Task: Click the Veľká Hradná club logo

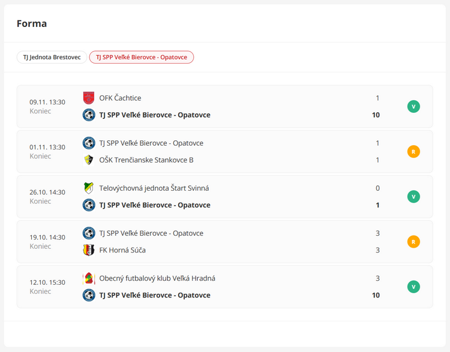Action: click(89, 278)
